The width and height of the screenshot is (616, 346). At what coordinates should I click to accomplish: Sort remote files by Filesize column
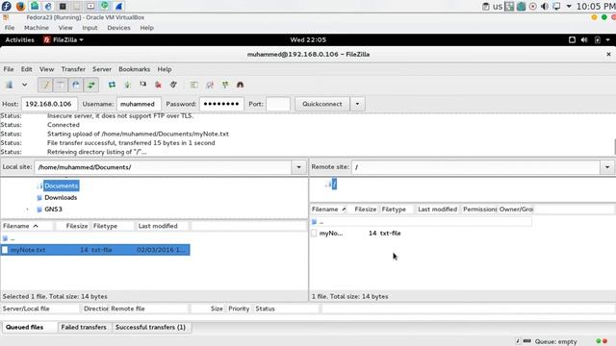[364, 210]
